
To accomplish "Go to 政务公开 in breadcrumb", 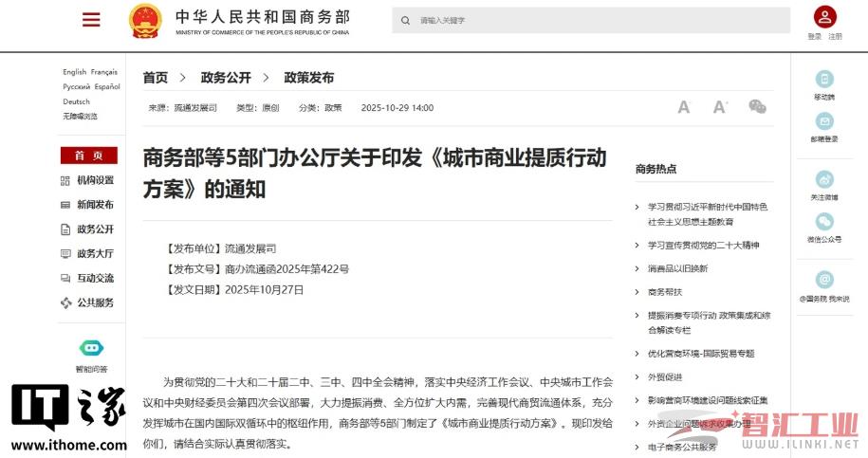I will click(226, 78).
